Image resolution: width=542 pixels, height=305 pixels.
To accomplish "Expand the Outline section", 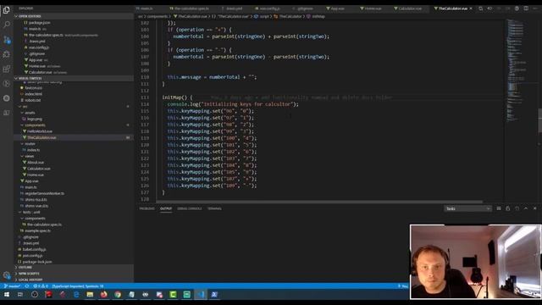I will 74,268.
